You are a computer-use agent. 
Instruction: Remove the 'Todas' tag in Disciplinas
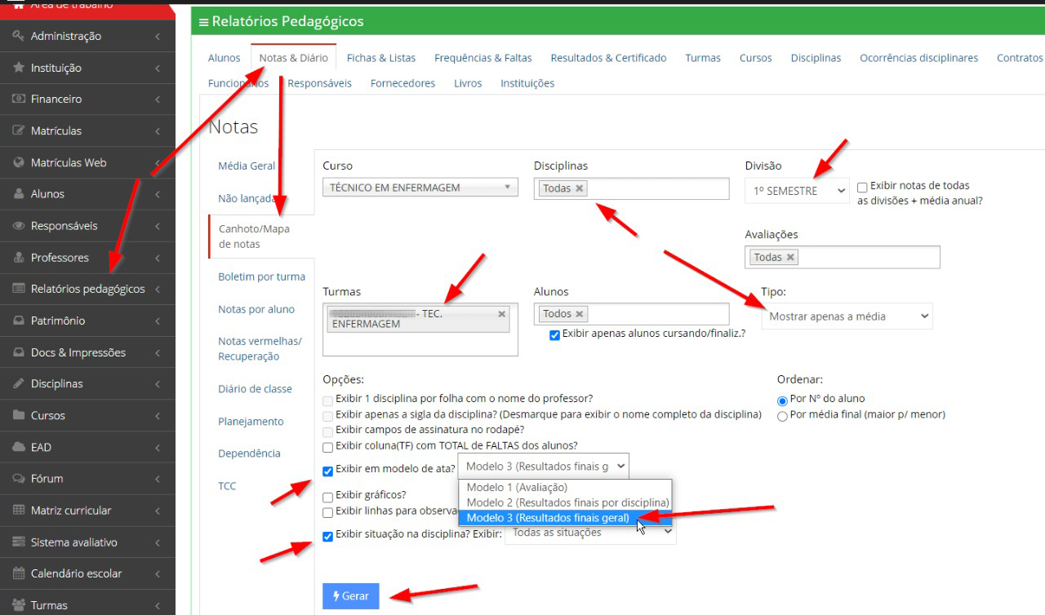pyautogui.click(x=580, y=188)
